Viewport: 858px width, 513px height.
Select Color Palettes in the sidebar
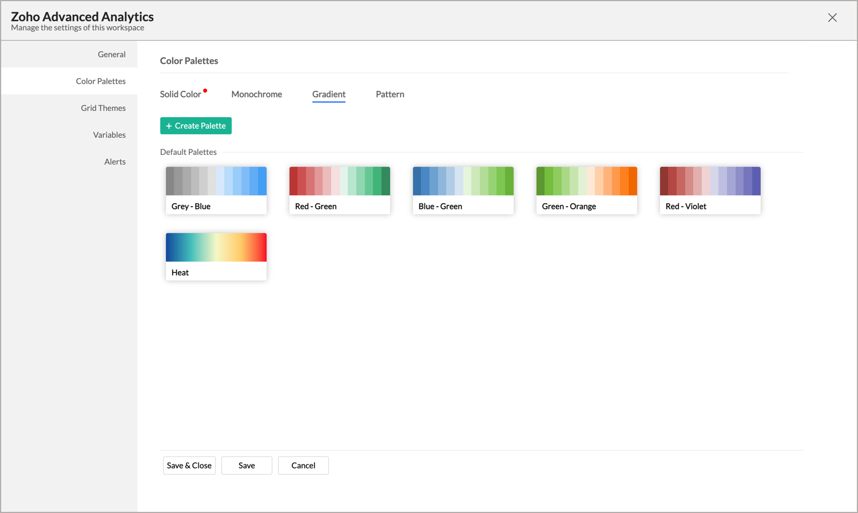click(x=101, y=81)
